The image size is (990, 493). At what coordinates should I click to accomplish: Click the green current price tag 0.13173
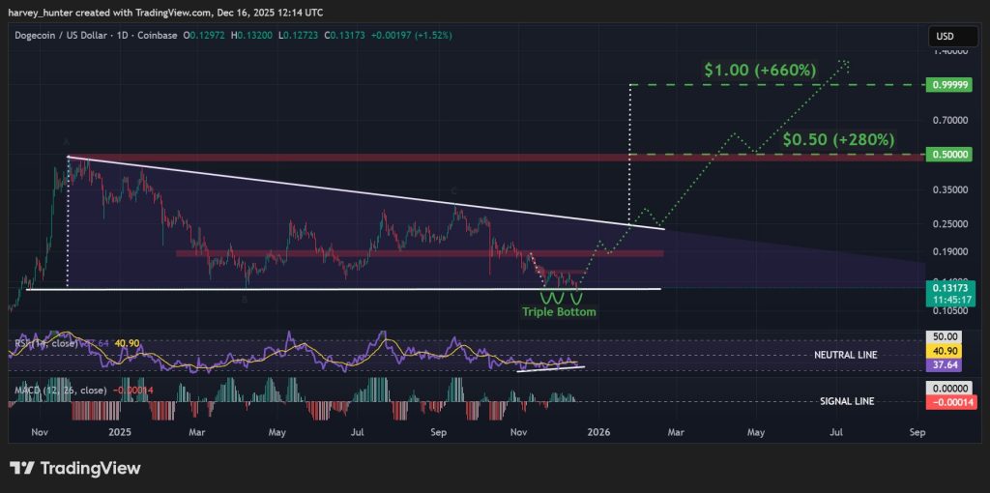[x=946, y=286]
